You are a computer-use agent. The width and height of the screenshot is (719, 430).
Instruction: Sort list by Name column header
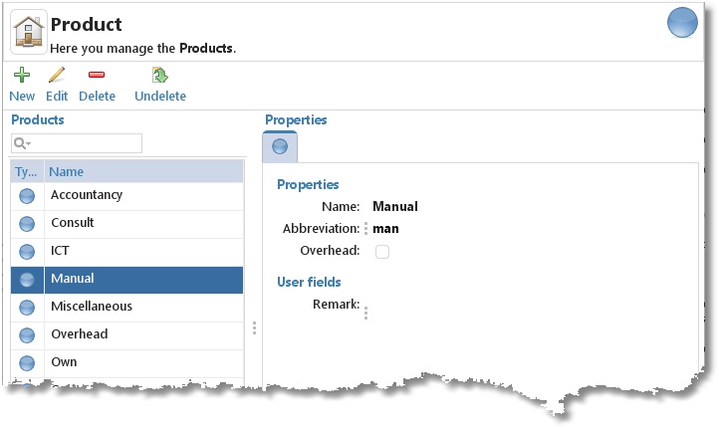[x=143, y=171]
